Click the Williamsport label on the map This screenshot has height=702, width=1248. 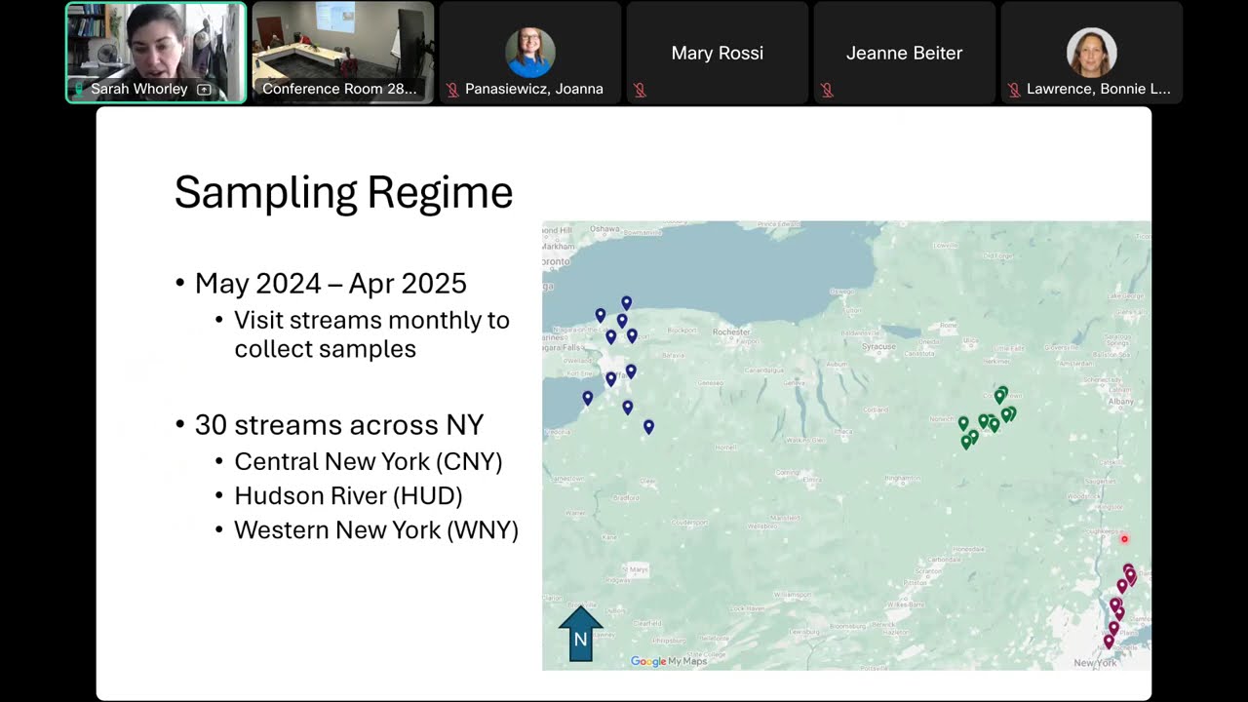pos(792,595)
